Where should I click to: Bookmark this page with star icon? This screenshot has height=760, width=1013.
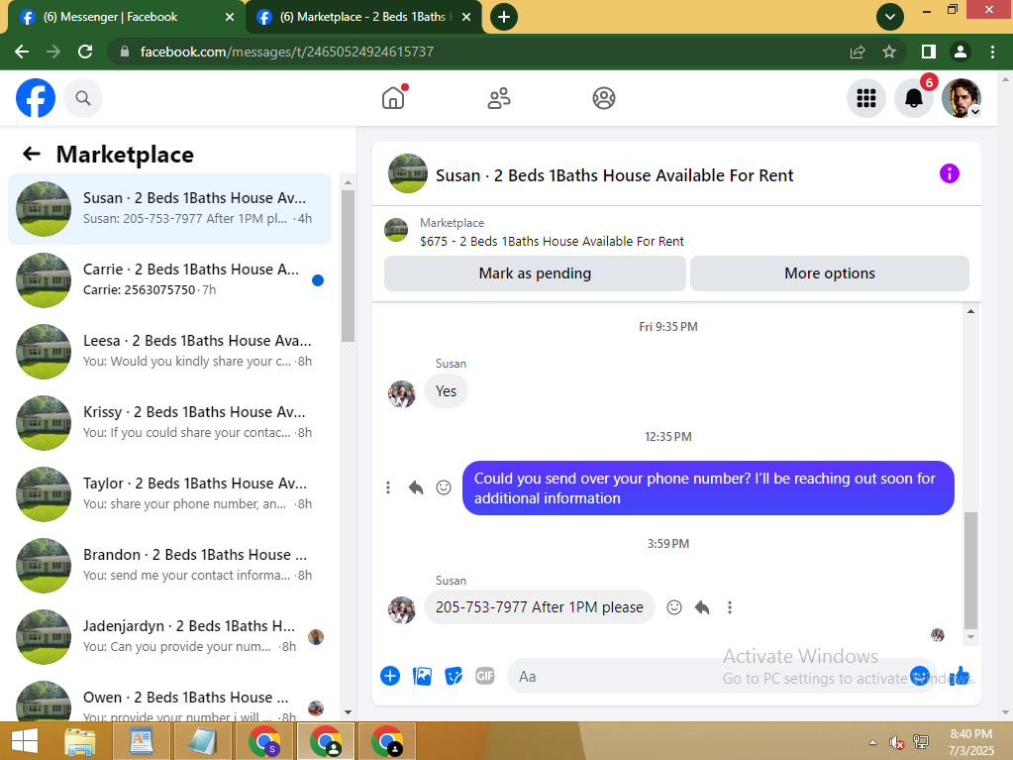coord(889,52)
